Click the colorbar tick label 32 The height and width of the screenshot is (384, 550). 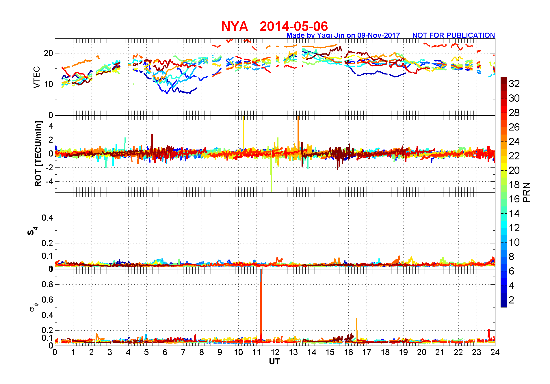click(514, 84)
